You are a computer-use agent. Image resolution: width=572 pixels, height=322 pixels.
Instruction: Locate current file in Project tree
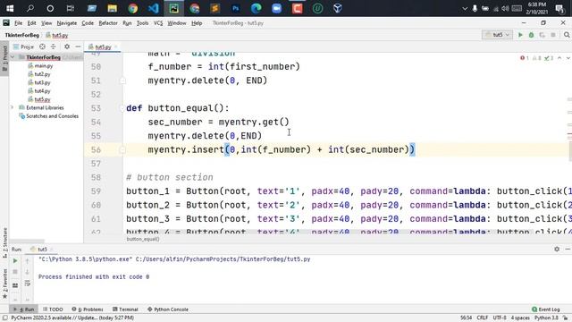pyautogui.click(x=42, y=47)
